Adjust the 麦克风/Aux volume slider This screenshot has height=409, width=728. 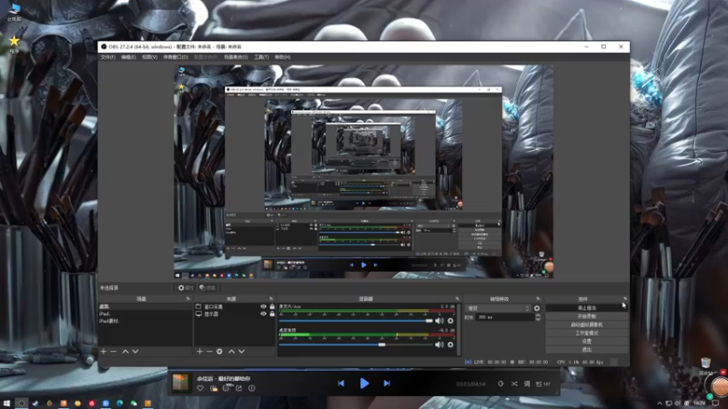point(356,321)
